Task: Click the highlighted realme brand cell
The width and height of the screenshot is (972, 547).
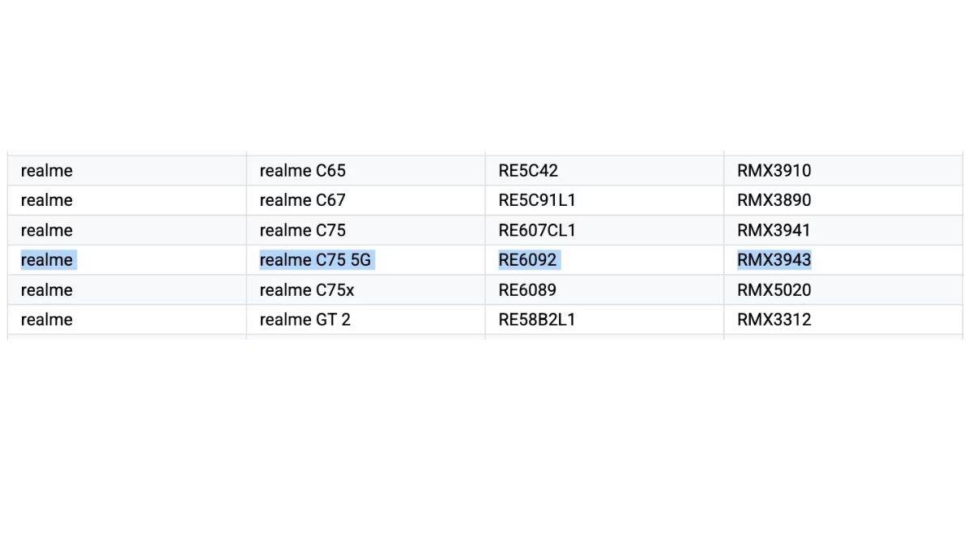Action: point(46,260)
